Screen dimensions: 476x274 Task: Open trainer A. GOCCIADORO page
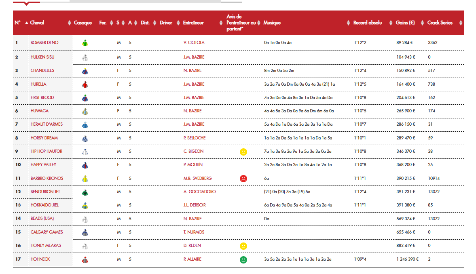click(x=199, y=192)
